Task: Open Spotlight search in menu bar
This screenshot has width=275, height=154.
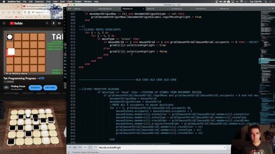Action: [266, 2]
